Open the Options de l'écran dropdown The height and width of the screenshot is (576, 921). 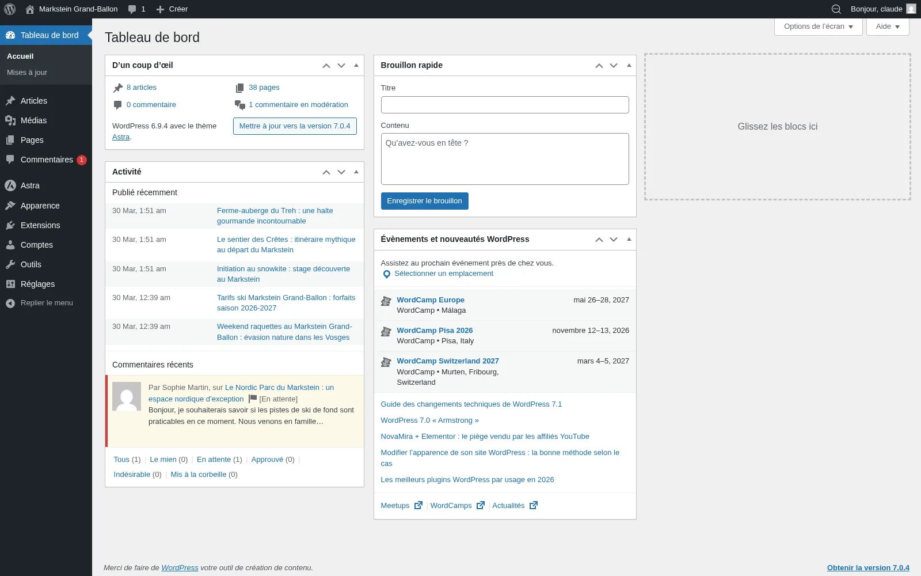(819, 26)
